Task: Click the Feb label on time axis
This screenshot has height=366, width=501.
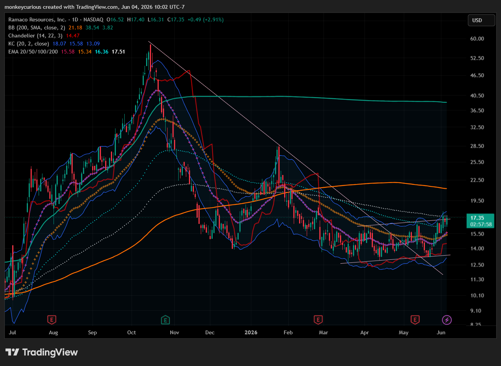Action: point(288,332)
